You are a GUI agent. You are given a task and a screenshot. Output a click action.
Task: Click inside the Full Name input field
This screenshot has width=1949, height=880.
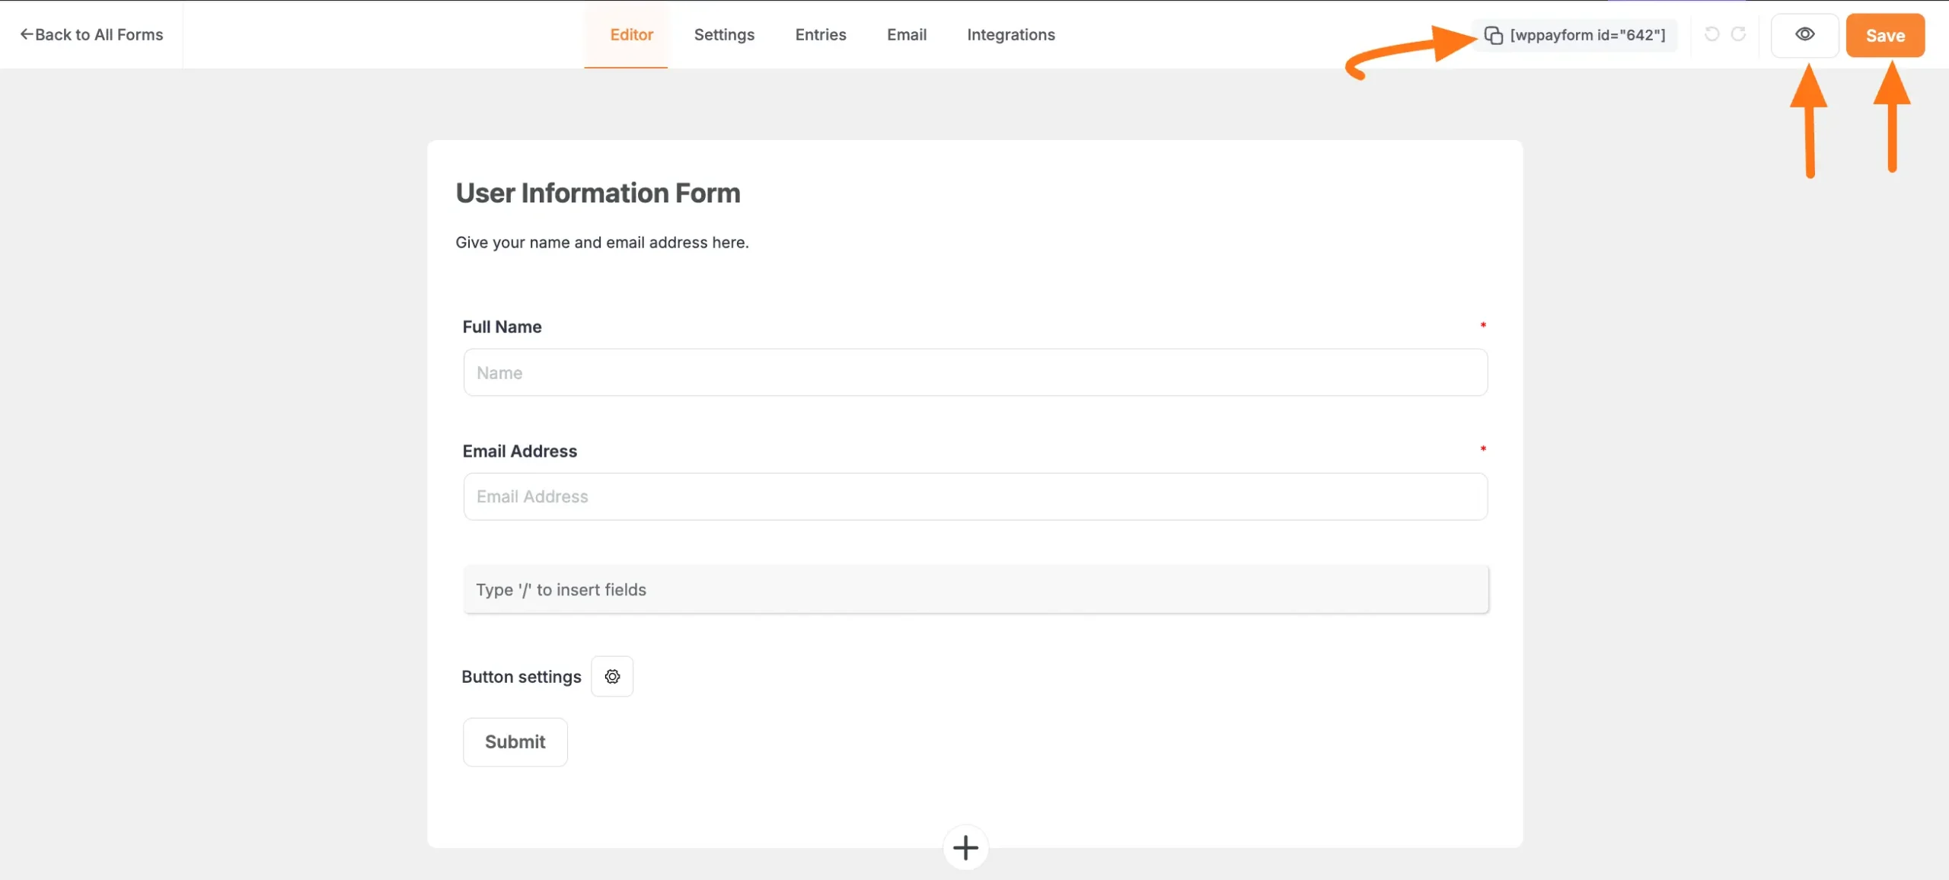tap(974, 372)
